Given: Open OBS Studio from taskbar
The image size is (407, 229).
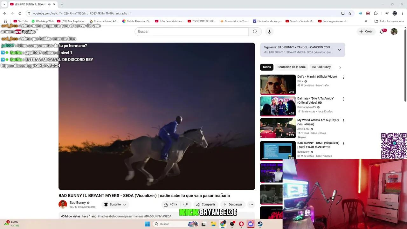Looking at the screenshot, I should click(232, 224).
